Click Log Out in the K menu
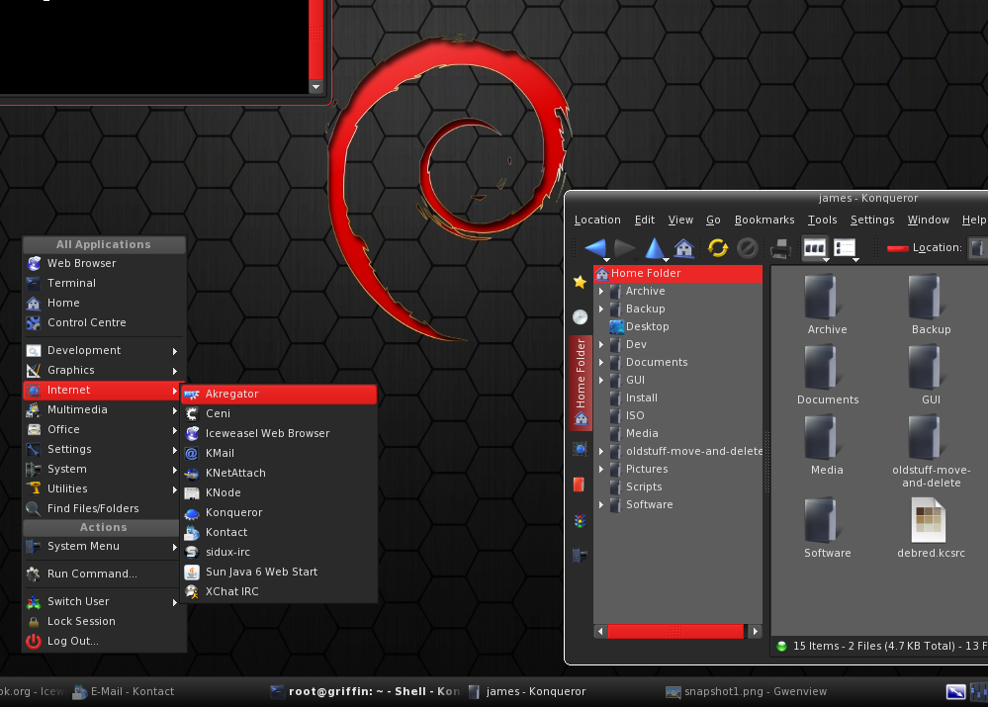Screen dimensions: 988x707 click(x=104, y=641)
